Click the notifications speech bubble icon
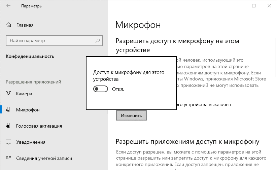The width and height of the screenshot is (277, 170). click(9, 142)
